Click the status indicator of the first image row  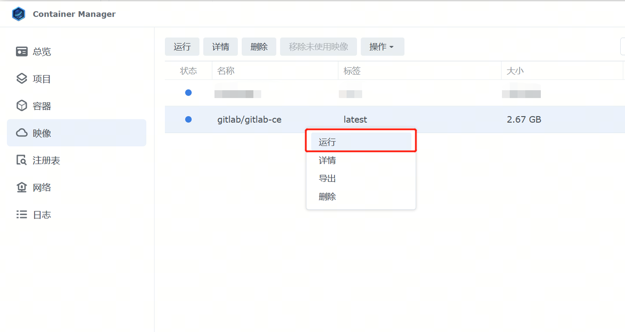(x=188, y=92)
